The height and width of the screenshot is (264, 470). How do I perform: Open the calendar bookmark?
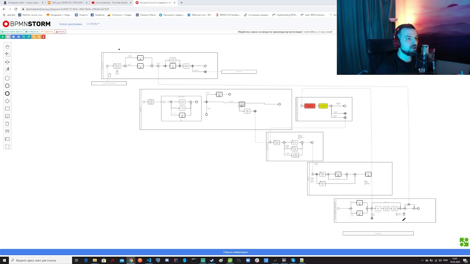click(x=9, y=15)
